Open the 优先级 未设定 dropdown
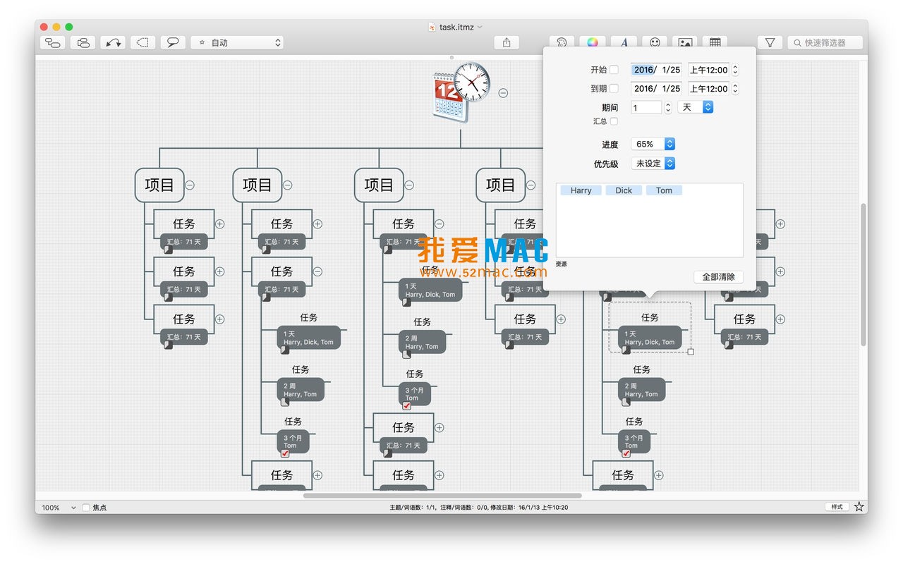Image resolution: width=903 pixels, height=564 pixels. tap(653, 163)
